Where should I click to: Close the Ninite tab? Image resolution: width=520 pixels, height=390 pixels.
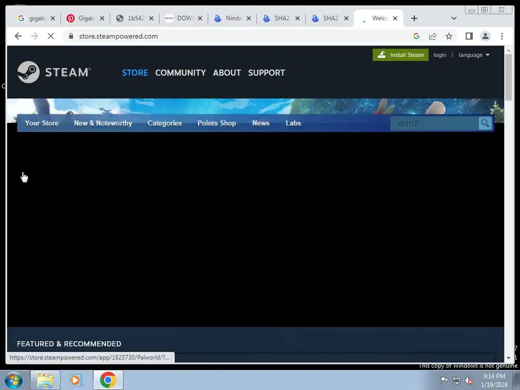pyautogui.click(x=249, y=18)
